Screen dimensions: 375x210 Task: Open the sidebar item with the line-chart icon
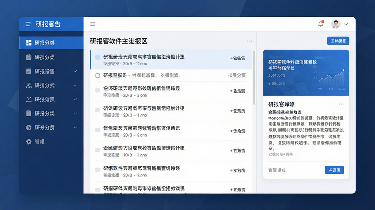point(51,100)
